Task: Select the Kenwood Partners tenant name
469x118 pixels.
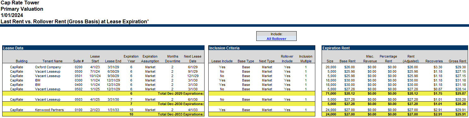Action: tap(49, 110)
